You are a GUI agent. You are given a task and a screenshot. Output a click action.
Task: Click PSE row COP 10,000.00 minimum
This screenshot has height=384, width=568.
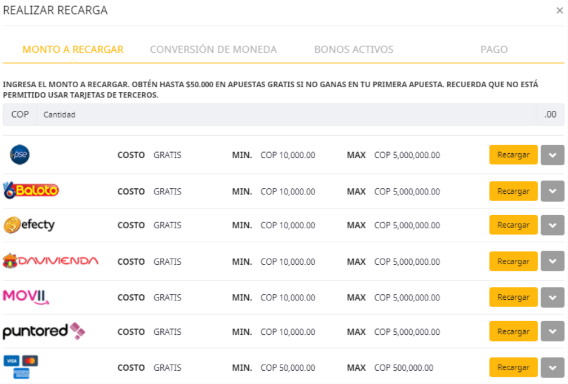pyautogui.click(x=288, y=155)
